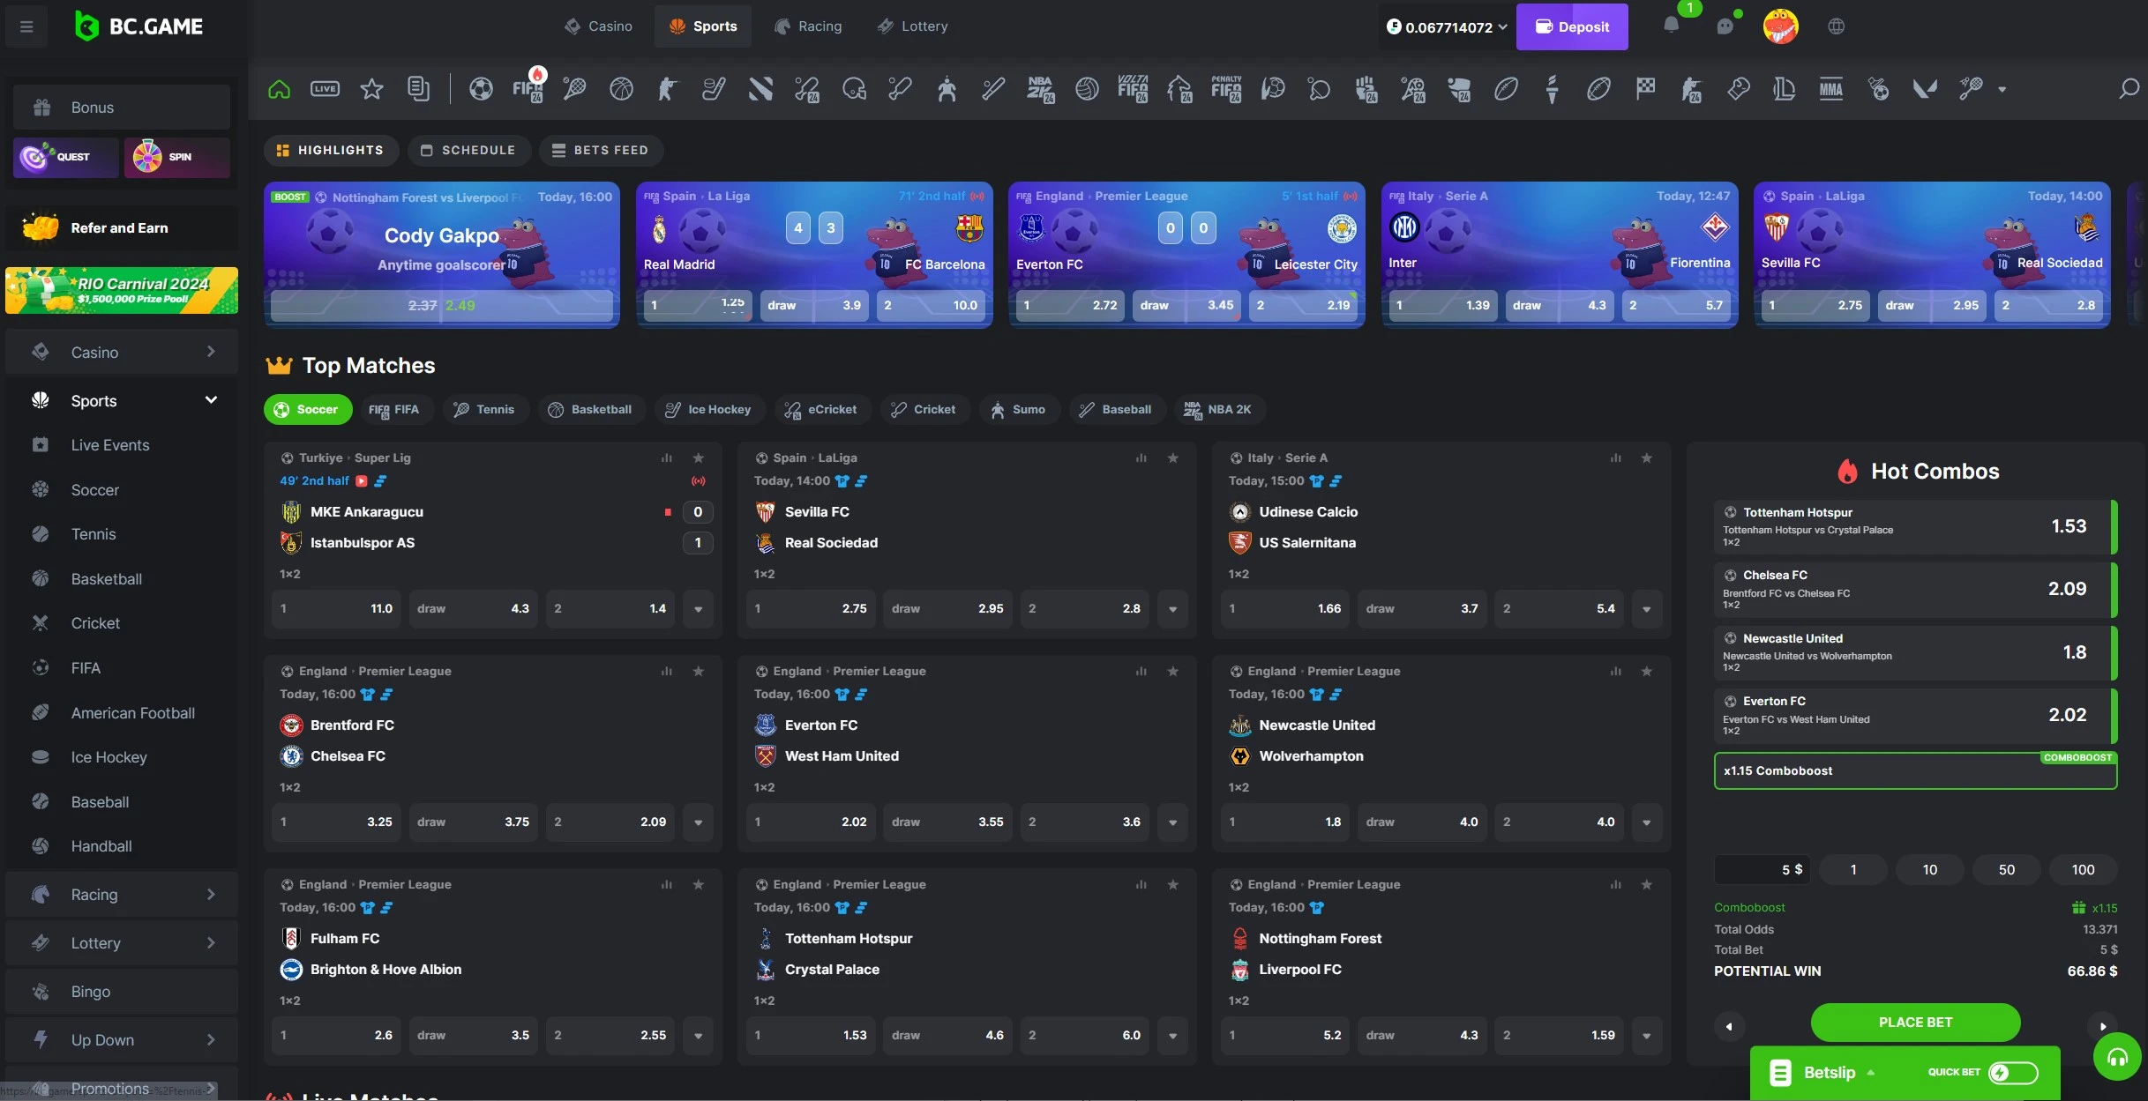Open the LIVE events icon

tap(325, 88)
